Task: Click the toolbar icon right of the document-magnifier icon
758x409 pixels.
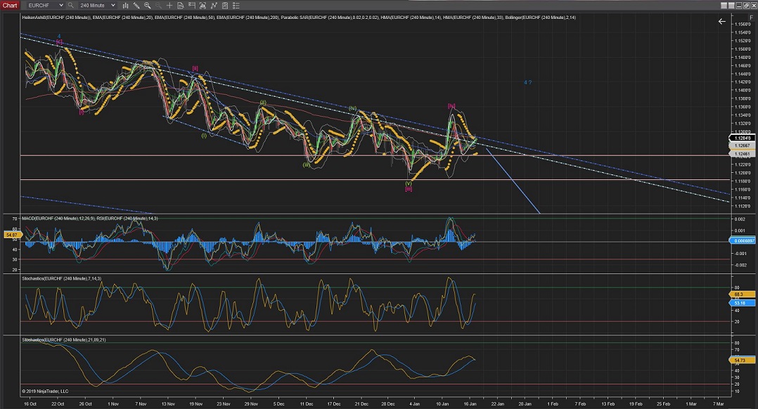Action: (x=191, y=6)
